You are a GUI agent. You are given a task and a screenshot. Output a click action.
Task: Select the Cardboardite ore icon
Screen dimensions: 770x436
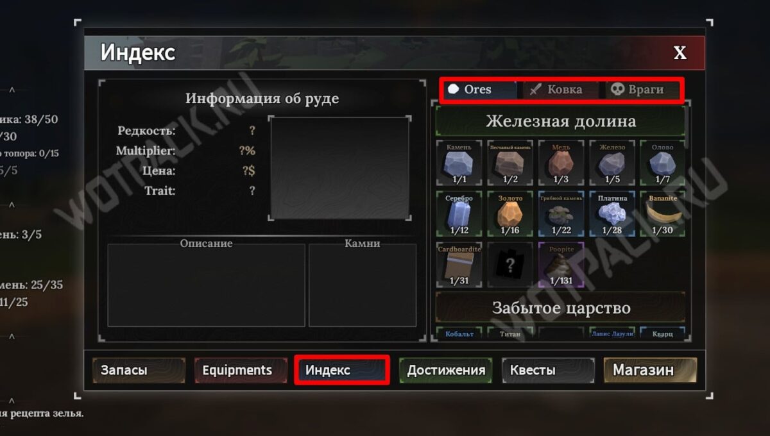pos(459,264)
